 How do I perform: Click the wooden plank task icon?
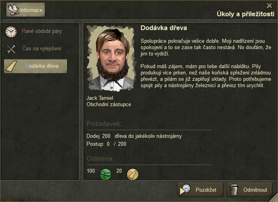(x=12, y=66)
